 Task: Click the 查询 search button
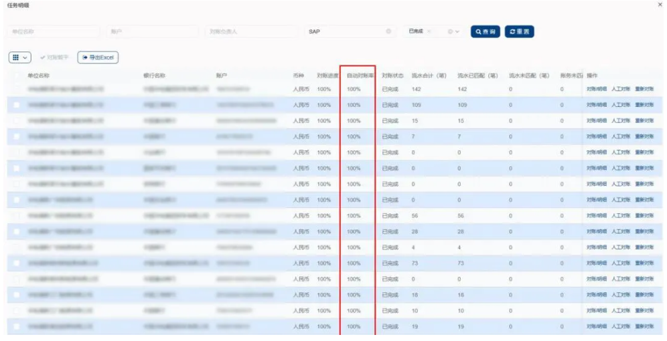tap(486, 31)
